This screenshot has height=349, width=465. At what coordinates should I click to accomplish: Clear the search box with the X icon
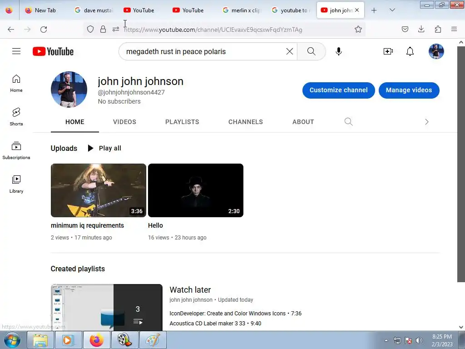tap(290, 51)
